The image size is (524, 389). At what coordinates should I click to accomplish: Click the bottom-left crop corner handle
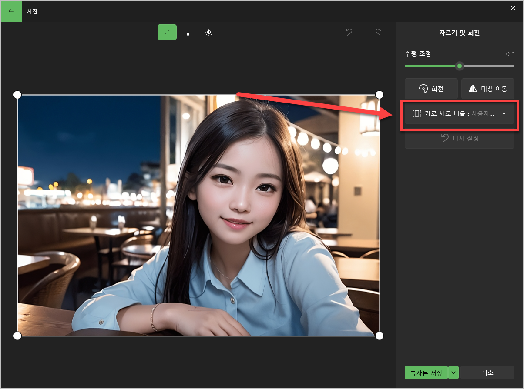(x=17, y=336)
